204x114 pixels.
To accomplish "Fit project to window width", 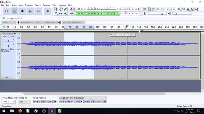I will (193, 9).
